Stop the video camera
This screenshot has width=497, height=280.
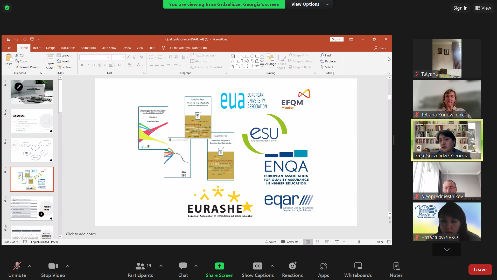pyautogui.click(x=53, y=269)
